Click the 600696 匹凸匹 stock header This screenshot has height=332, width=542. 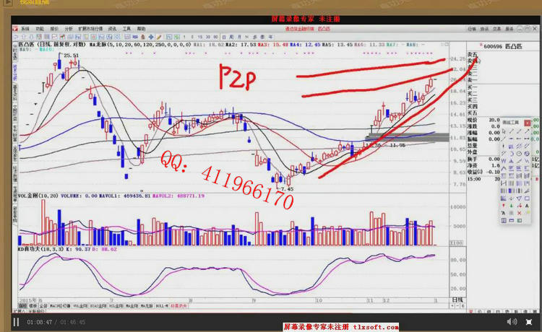point(503,46)
